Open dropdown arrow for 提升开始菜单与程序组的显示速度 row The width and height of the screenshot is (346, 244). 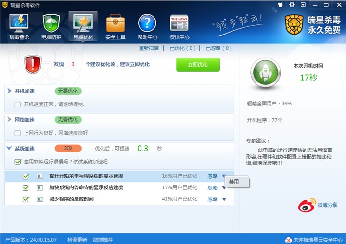coord(224,176)
